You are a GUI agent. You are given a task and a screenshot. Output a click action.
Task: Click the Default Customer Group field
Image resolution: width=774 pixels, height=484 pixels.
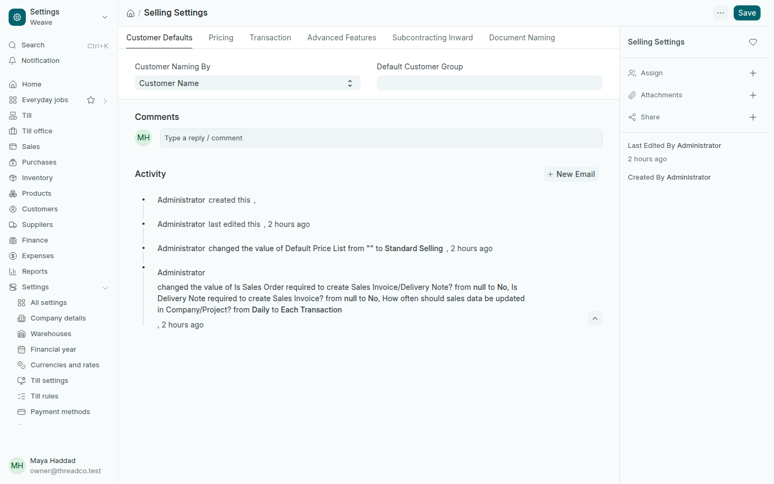pyautogui.click(x=490, y=83)
